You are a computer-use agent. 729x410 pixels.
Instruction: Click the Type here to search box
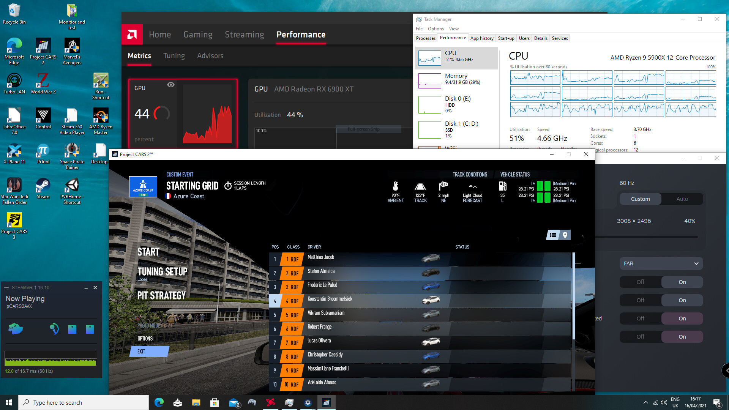click(84, 402)
